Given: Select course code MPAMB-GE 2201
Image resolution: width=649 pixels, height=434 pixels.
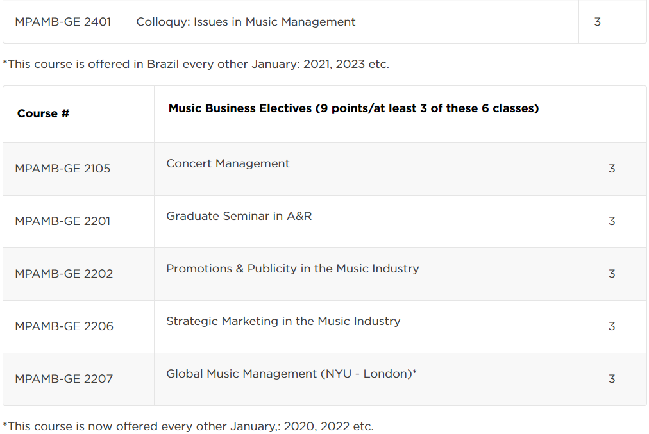Looking at the screenshot, I should coord(62,221).
